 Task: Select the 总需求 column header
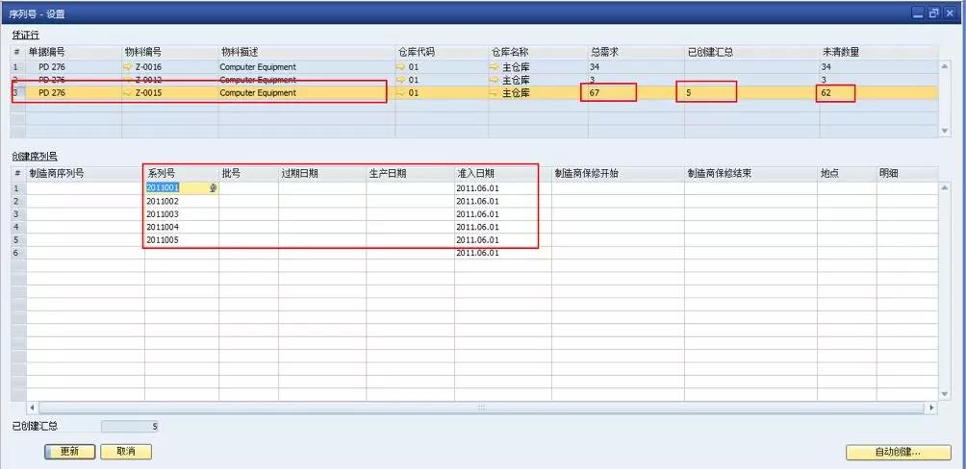pyautogui.click(x=635, y=51)
